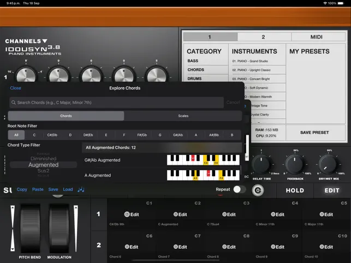Filter chords by root note B

coord(232,135)
